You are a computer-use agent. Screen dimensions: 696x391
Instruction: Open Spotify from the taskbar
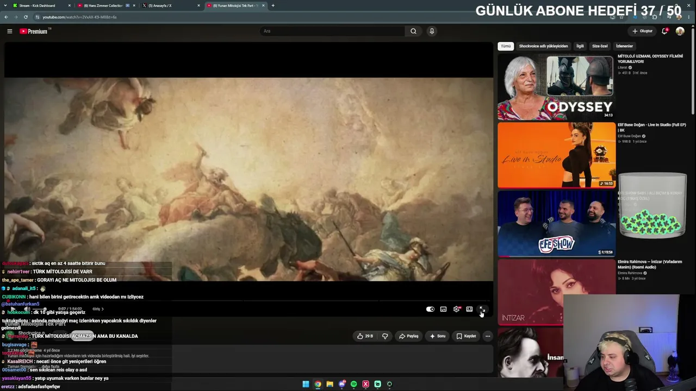coord(353,384)
